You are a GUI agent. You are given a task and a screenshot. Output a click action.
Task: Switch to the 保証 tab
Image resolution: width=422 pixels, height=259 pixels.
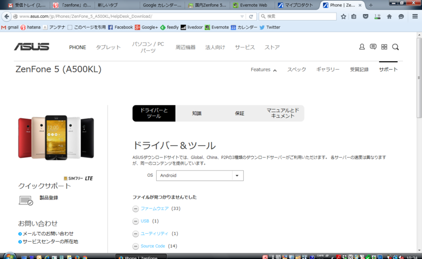tap(239, 113)
